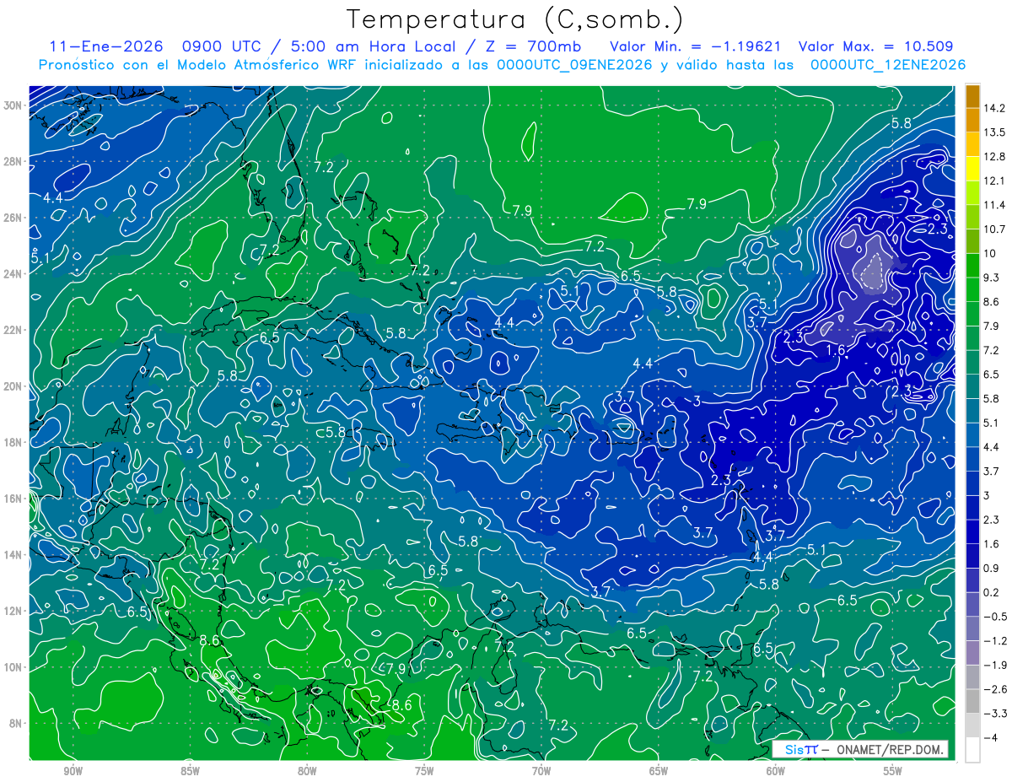Image resolution: width=1012 pixels, height=782 pixels.
Task: Click the "20N" latitude axis label
Action: coord(14,386)
